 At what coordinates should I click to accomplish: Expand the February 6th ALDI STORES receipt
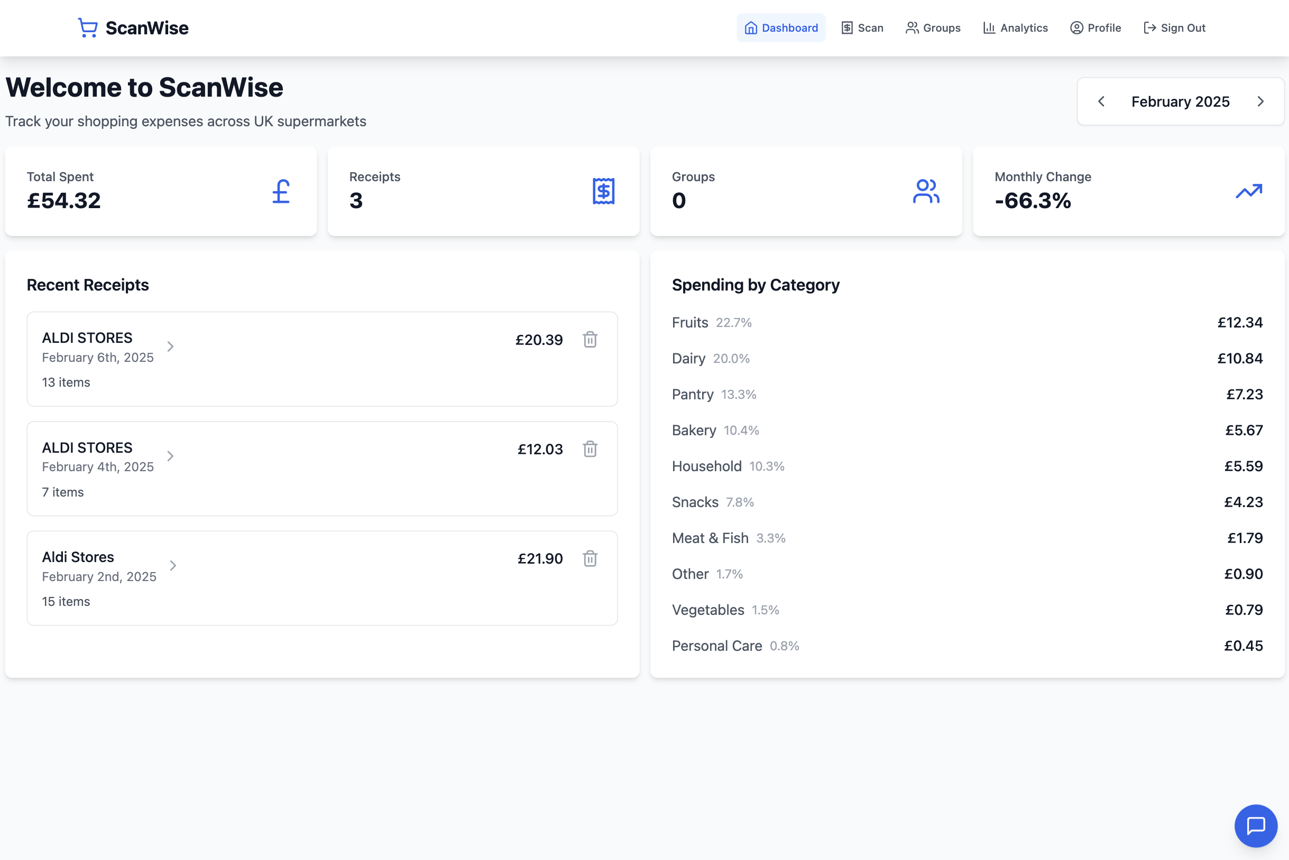pyautogui.click(x=170, y=347)
